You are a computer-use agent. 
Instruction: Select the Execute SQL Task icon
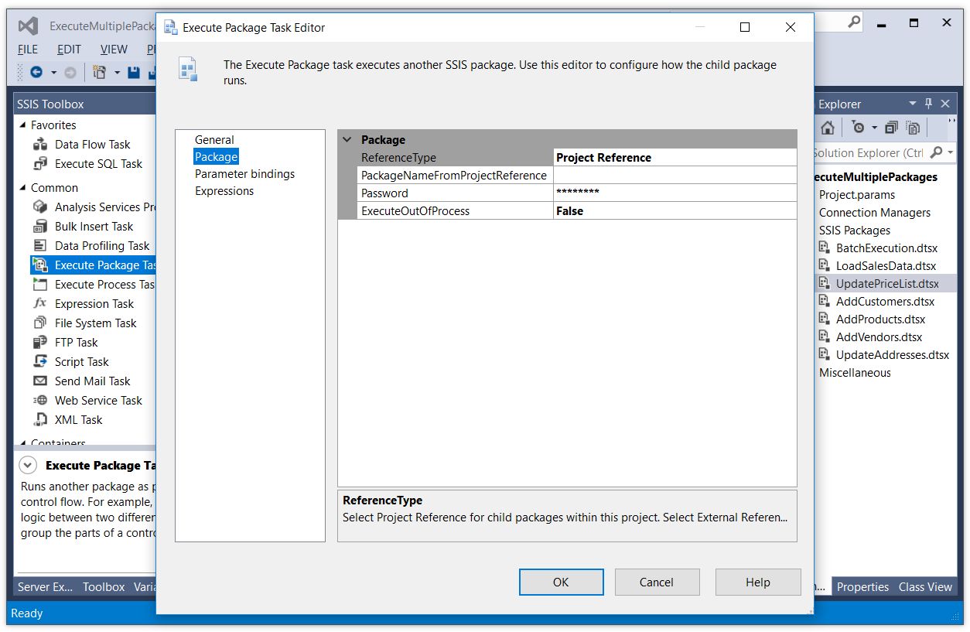coord(40,164)
